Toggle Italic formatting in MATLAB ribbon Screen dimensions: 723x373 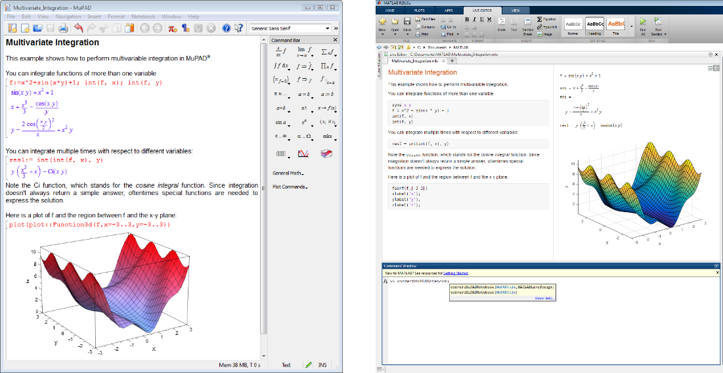(x=474, y=19)
